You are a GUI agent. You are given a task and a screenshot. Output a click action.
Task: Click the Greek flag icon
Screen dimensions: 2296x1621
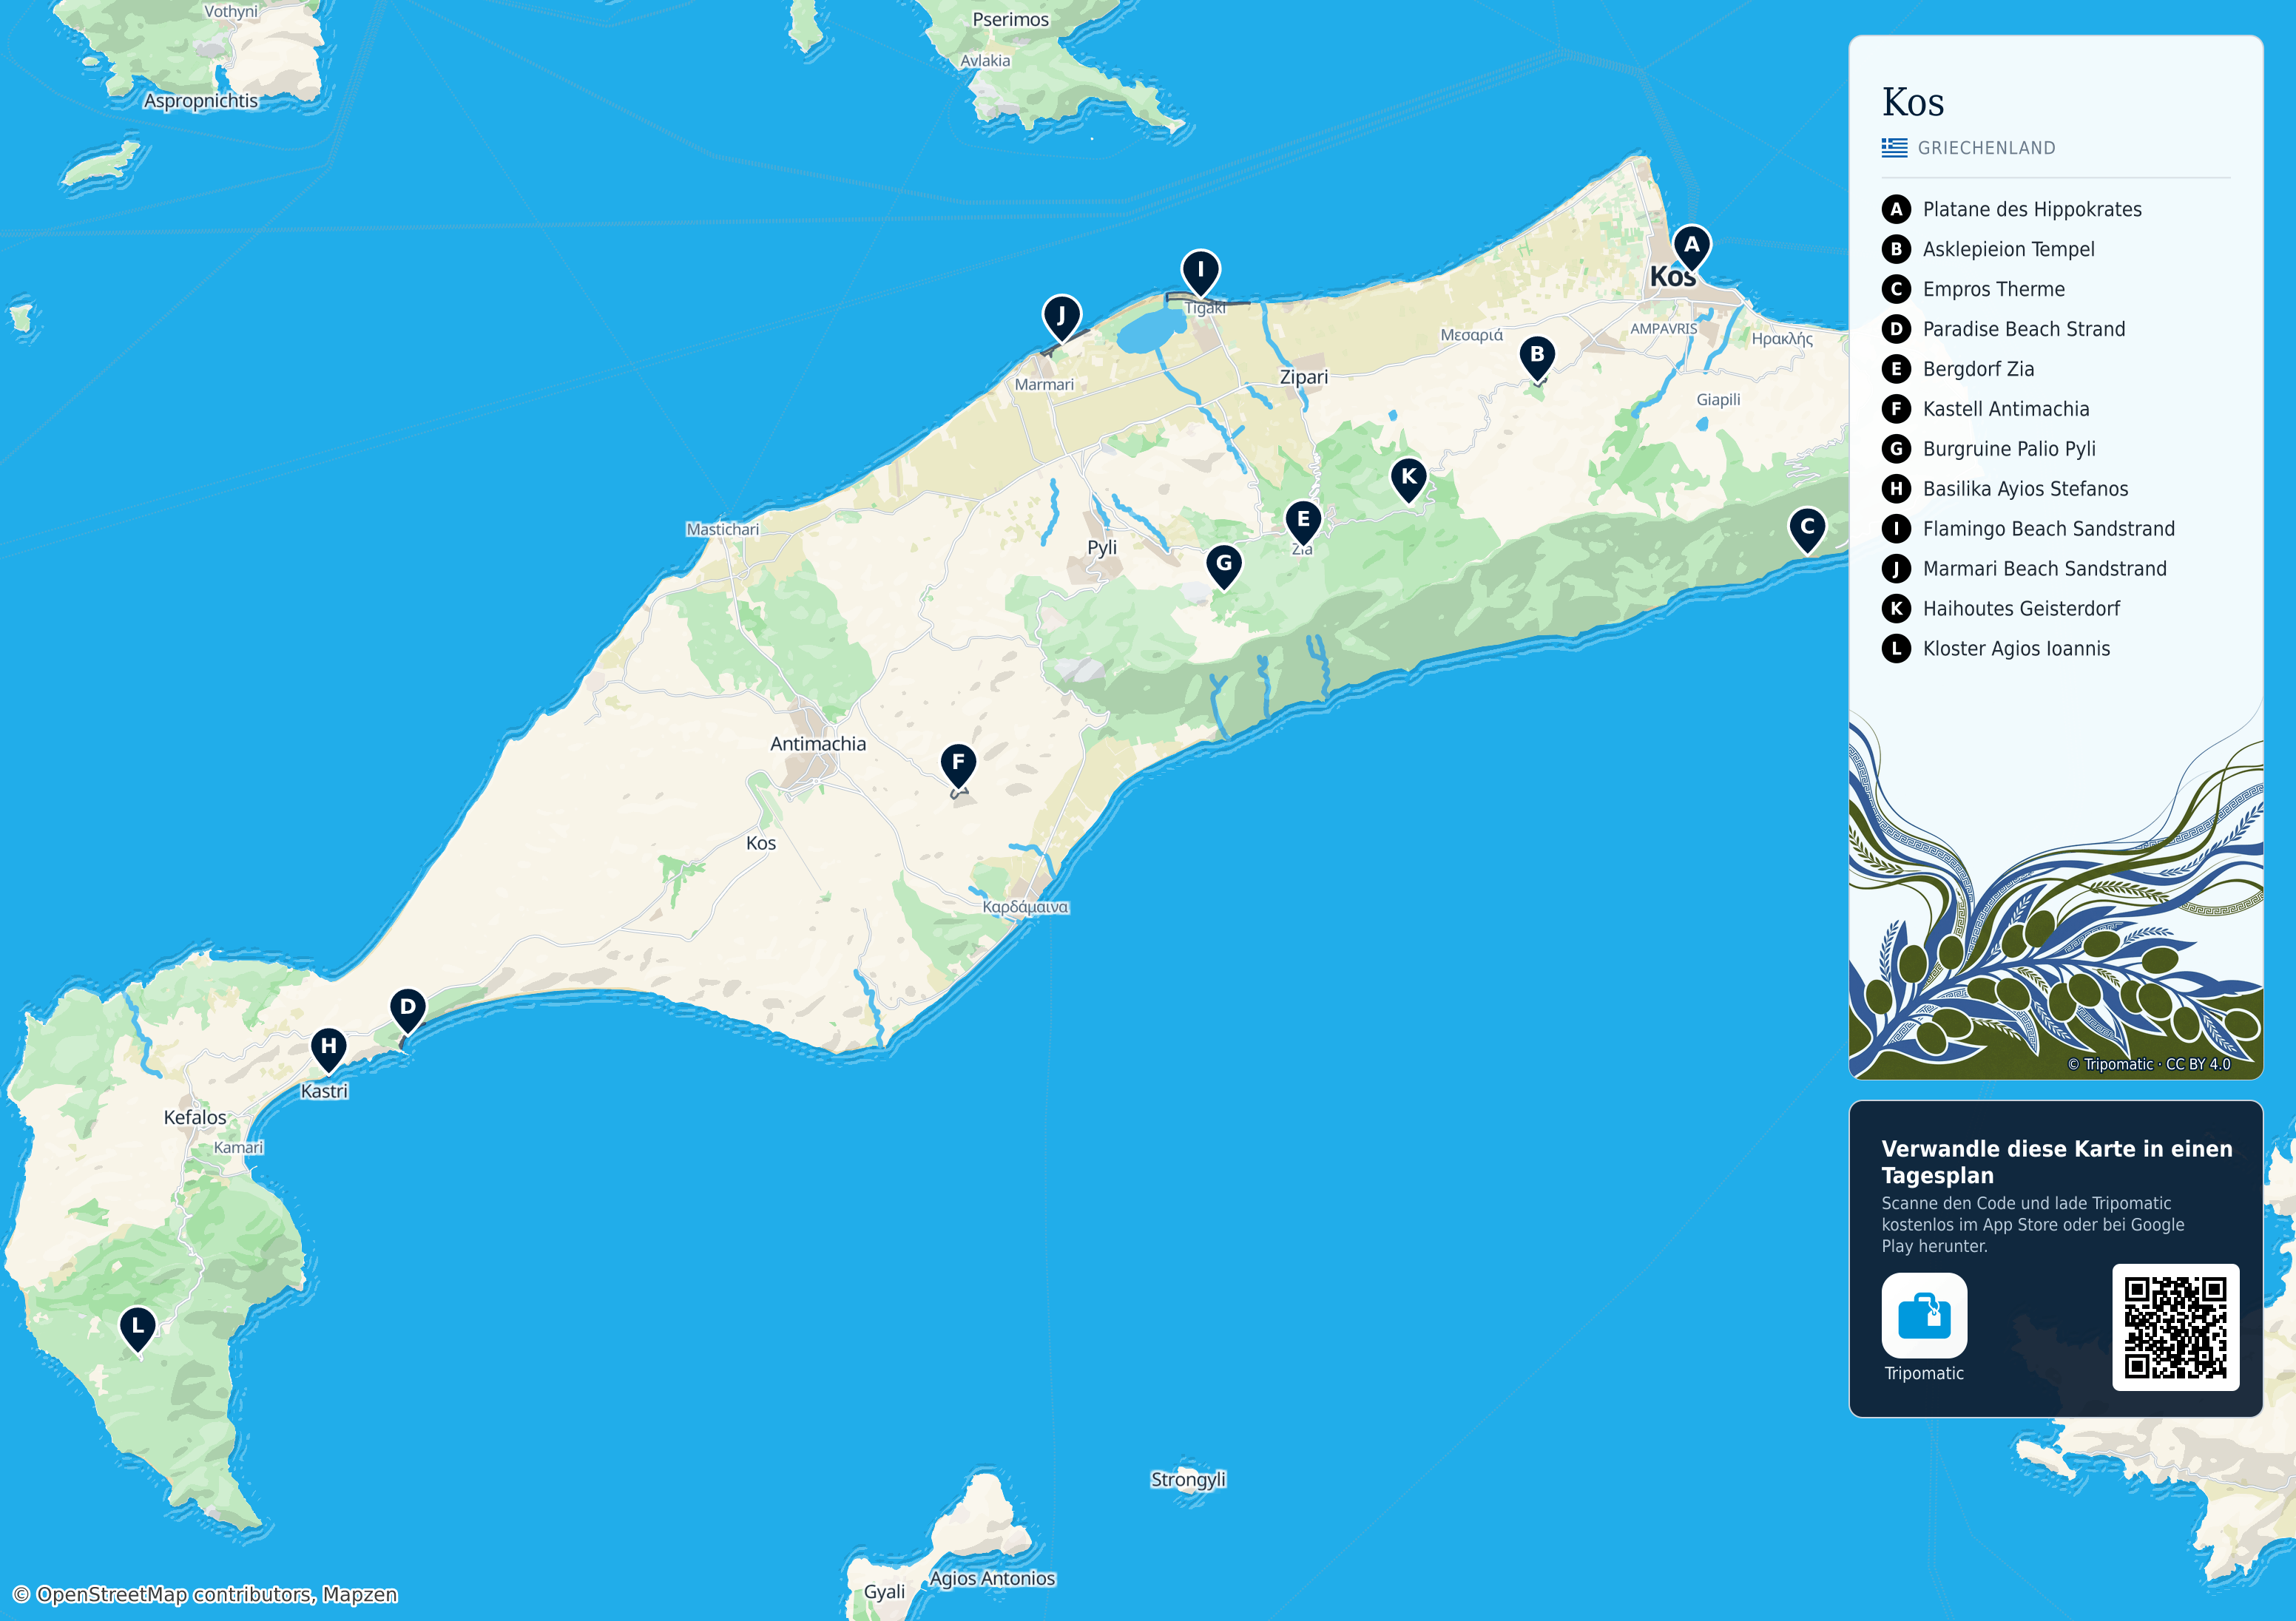click(1894, 148)
